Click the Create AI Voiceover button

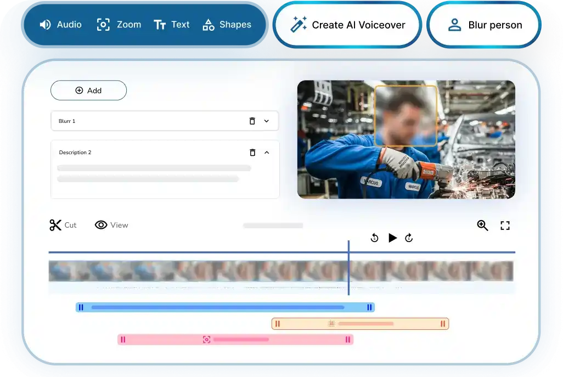pyautogui.click(x=347, y=25)
